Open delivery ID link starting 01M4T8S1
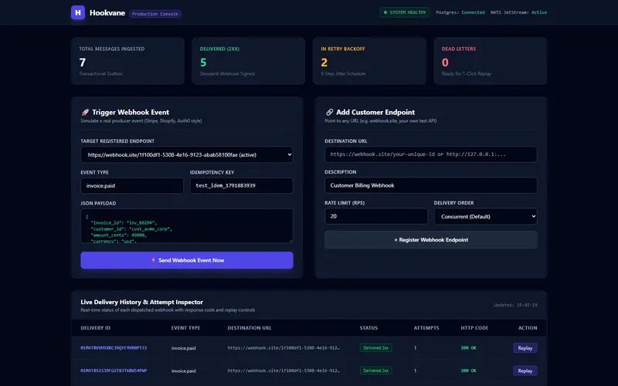 coord(114,371)
